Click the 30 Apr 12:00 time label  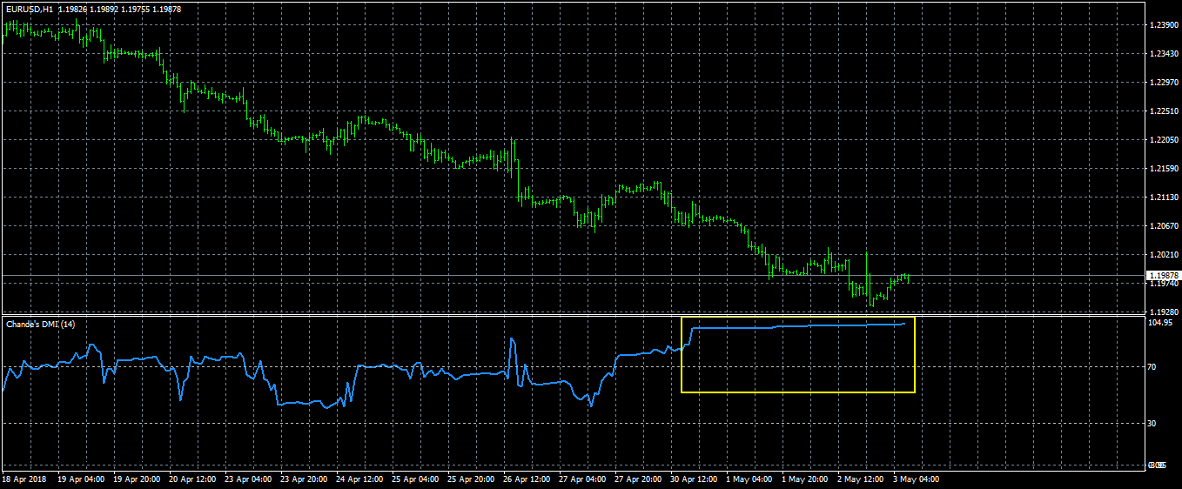coord(695,479)
